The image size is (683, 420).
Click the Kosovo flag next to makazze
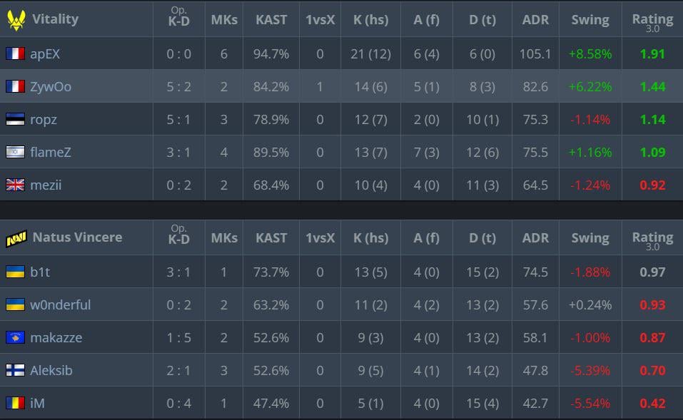coord(15,338)
